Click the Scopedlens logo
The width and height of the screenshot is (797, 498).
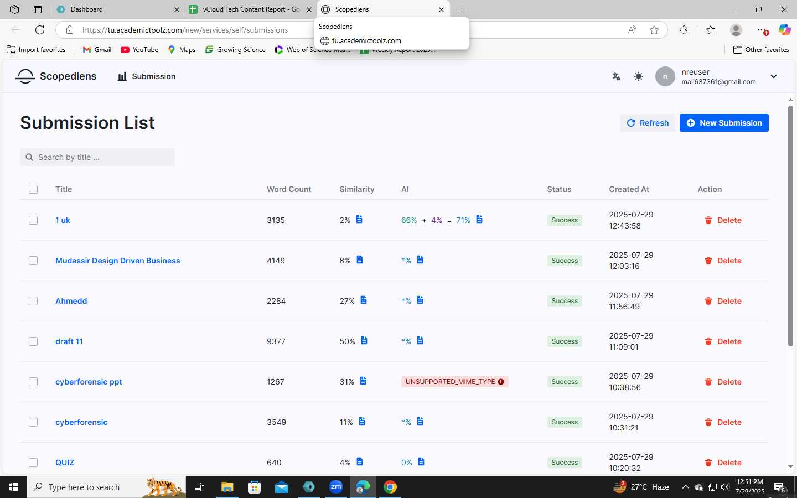point(56,76)
